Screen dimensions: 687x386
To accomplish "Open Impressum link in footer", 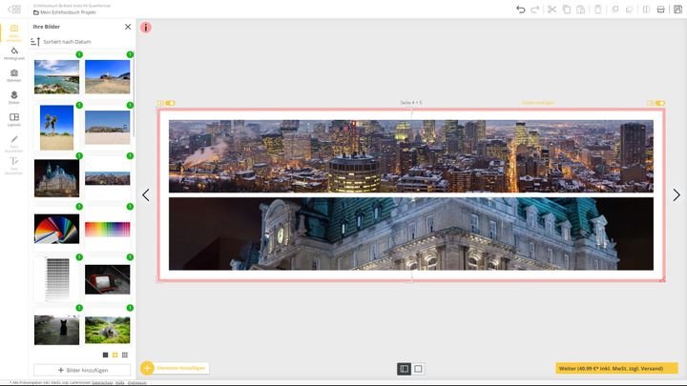I will coord(136,383).
